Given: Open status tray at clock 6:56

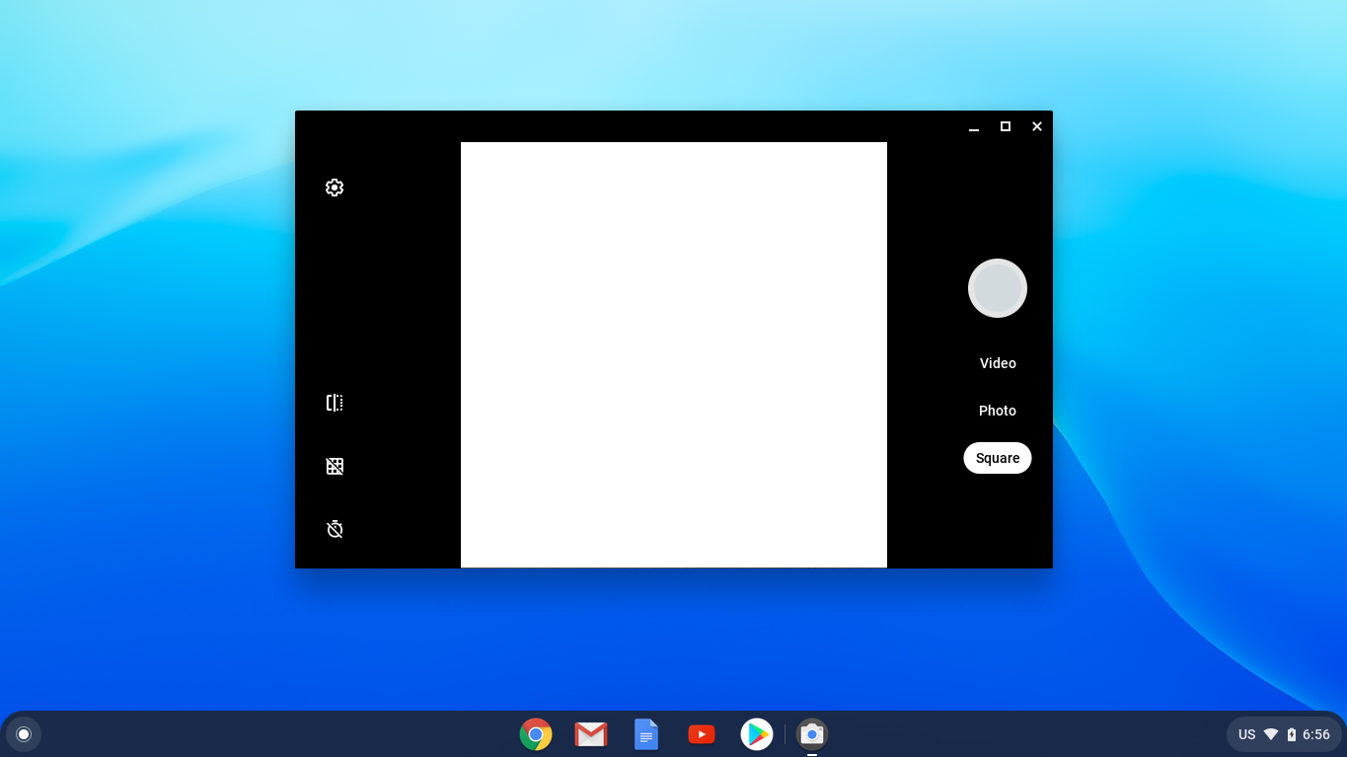Looking at the screenshot, I should point(1316,734).
